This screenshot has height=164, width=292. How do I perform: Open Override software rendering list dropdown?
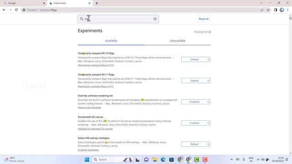tap(196, 102)
